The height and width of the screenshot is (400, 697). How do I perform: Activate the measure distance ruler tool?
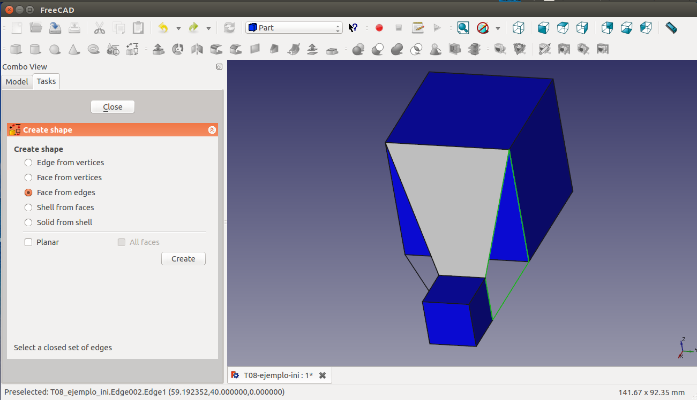pyautogui.click(x=671, y=28)
